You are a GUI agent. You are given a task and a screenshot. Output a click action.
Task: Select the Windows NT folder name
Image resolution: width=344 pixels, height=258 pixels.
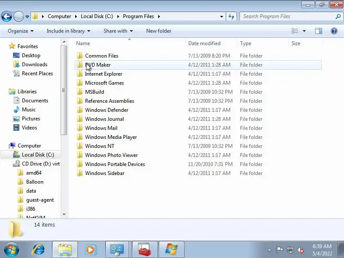[100, 146]
